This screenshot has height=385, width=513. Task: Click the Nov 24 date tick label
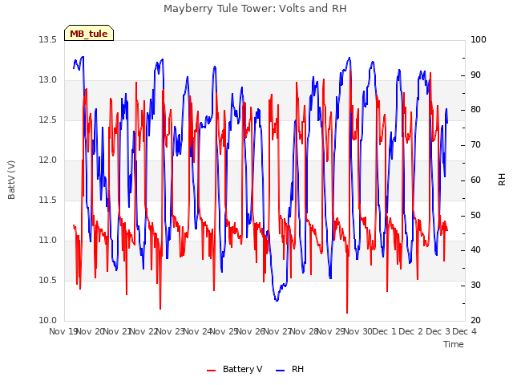tap(197, 331)
